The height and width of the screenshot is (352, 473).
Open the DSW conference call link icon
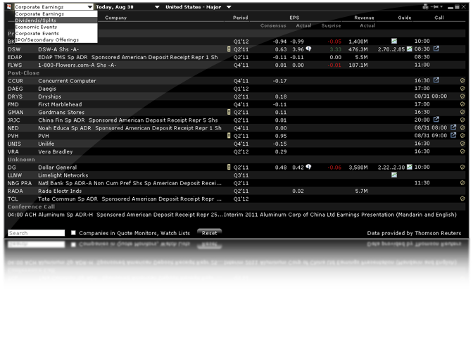pyautogui.click(x=436, y=49)
